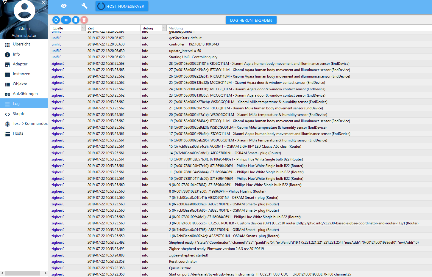Image resolution: width=432 pixels, height=277 pixels.
Task: Click the OSRAM LIGHTIFY LED Classic A60 message
Action: click(x=235, y=147)
